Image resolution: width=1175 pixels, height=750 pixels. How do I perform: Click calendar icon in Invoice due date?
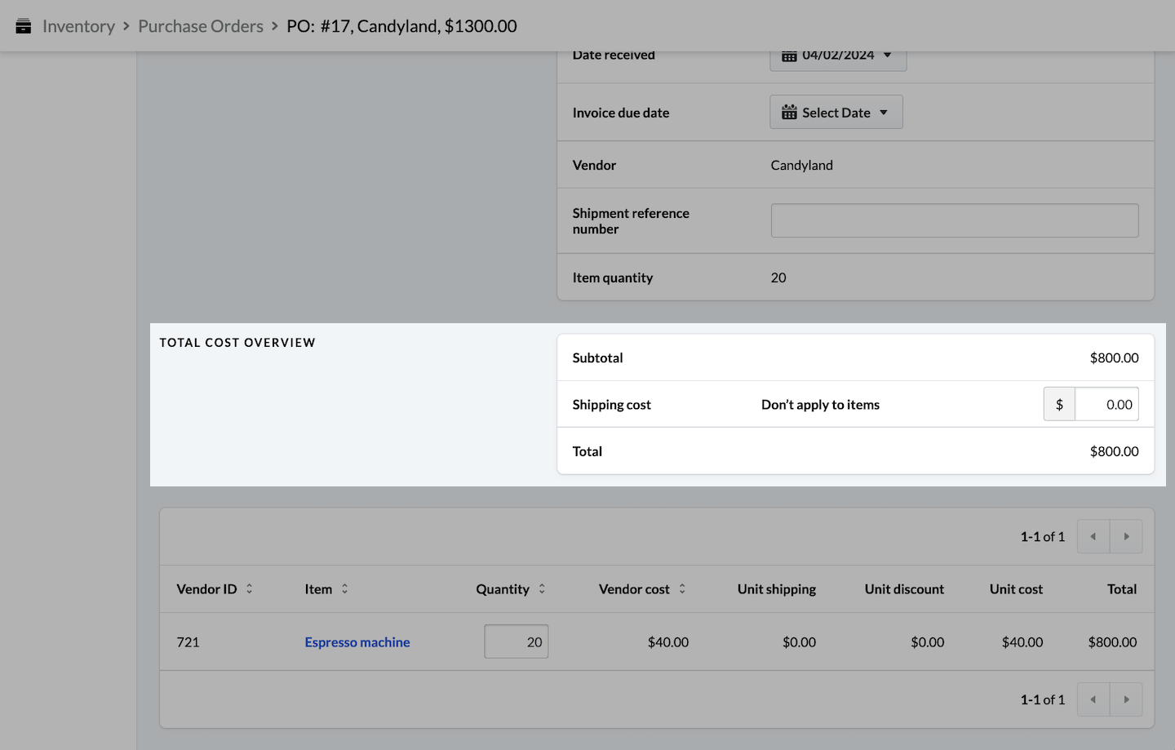(x=789, y=113)
